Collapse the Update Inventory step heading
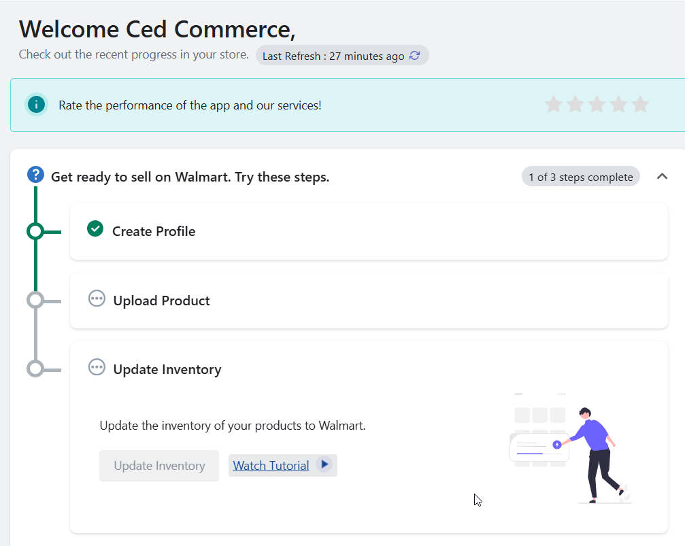This screenshot has width=685, height=546. tap(167, 369)
